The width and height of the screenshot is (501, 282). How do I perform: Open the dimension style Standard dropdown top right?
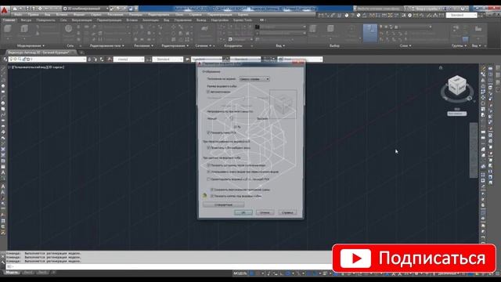click(x=461, y=15)
